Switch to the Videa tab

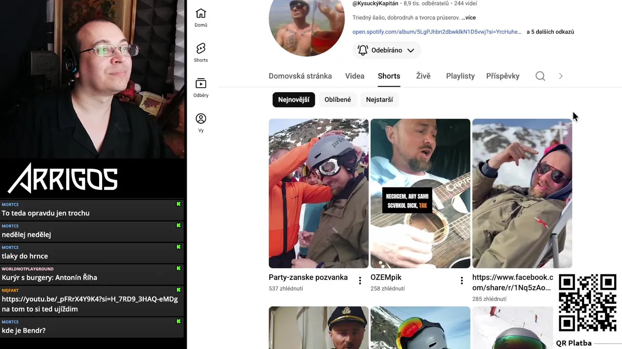click(355, 76)
